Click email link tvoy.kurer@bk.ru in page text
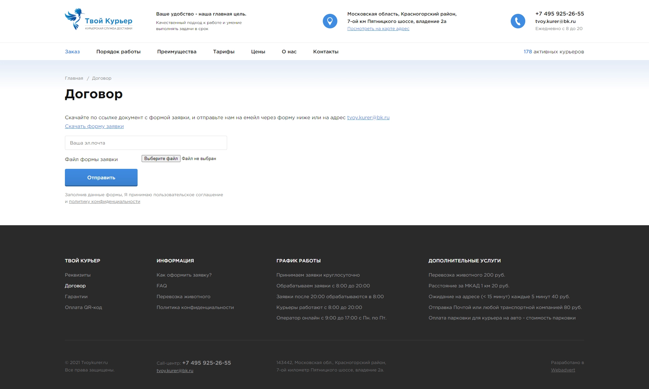Viewport: 649px width, 389px height. tap(368, 118)
